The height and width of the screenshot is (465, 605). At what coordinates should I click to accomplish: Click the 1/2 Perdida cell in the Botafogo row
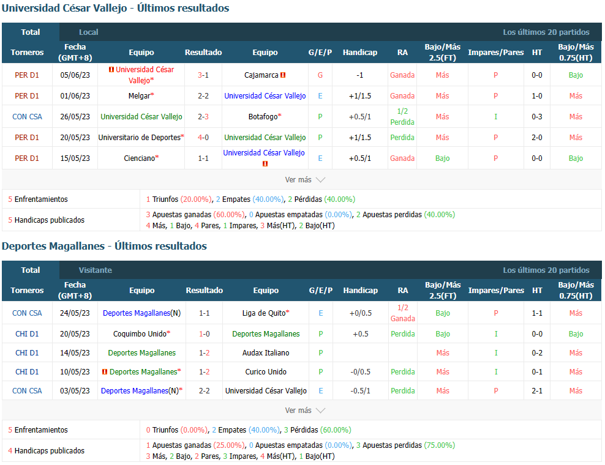402,117
